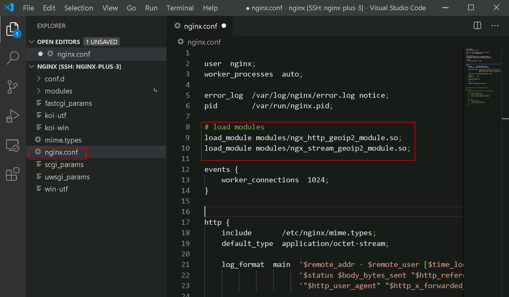Open the Terminal menu
This screenshot has height=297, width=509.
(180, 8)
